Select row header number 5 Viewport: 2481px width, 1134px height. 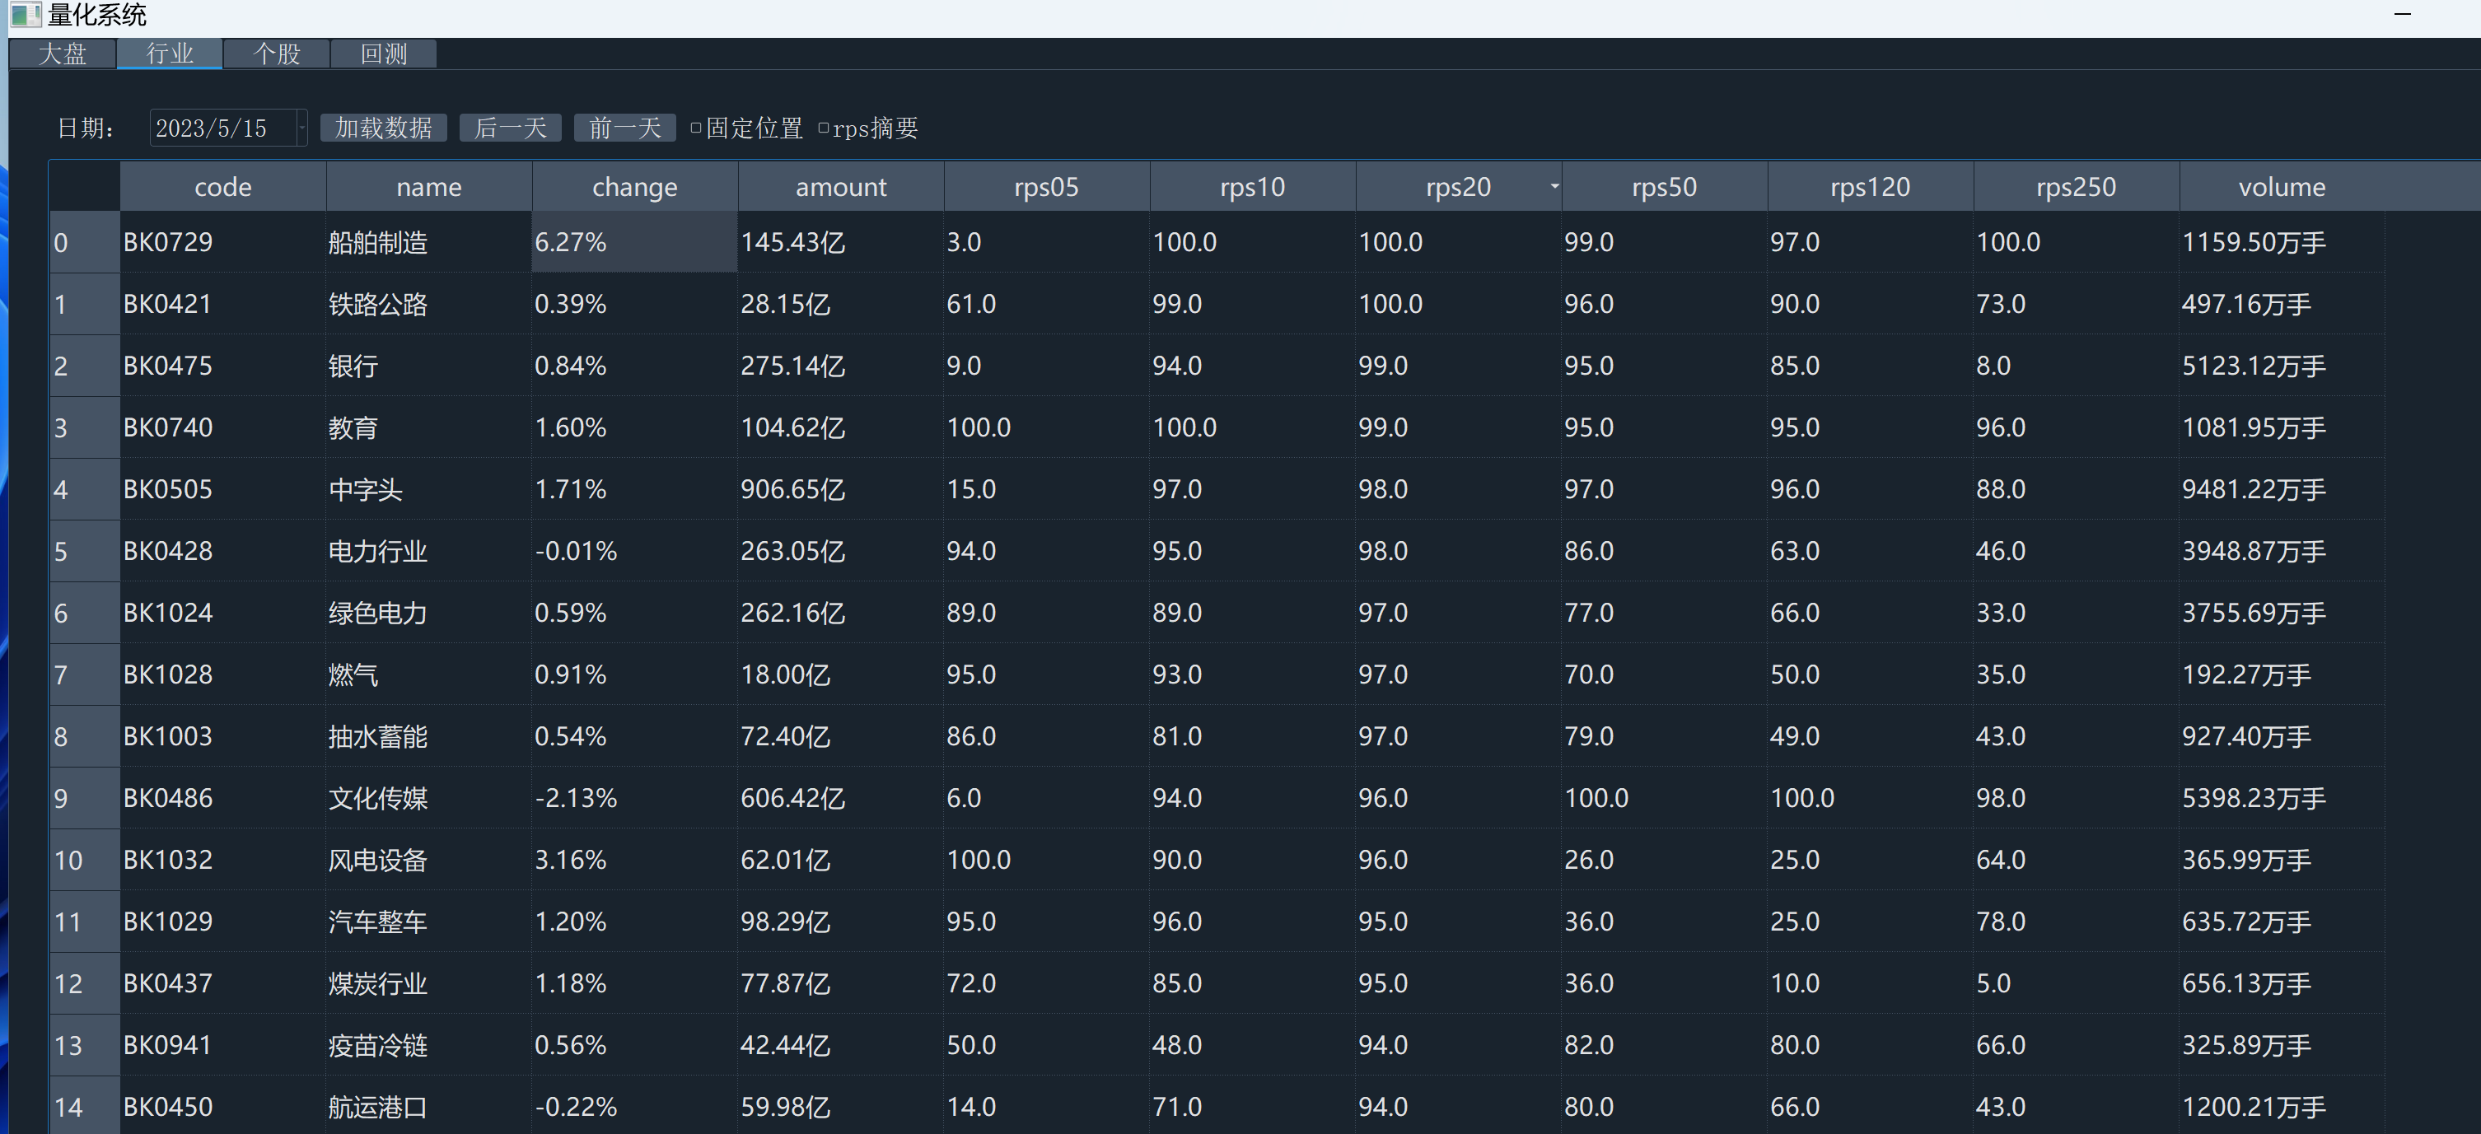click(84, 552)
